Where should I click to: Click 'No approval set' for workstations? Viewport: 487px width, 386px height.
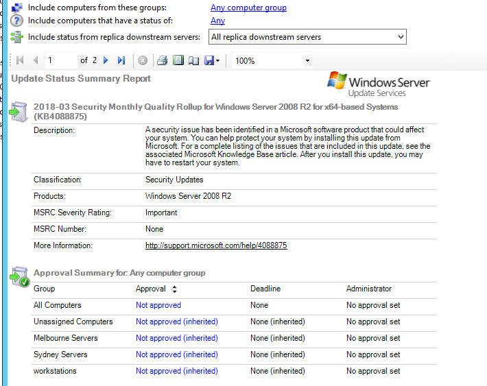(x=373, y=371)
